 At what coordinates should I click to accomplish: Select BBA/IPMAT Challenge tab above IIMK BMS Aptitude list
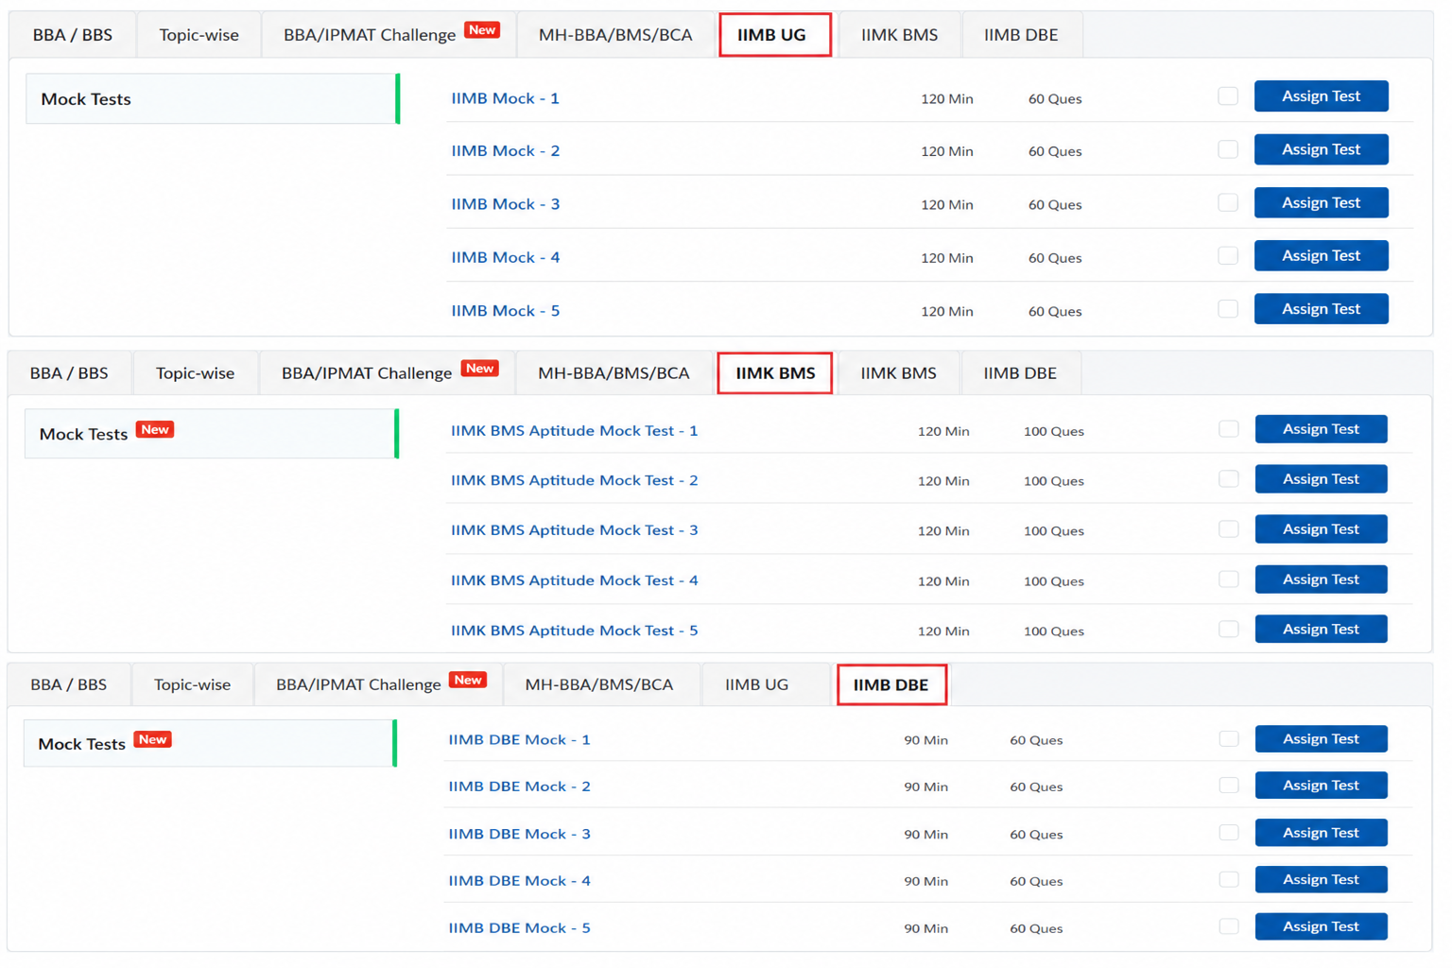(x=389, y=372)
